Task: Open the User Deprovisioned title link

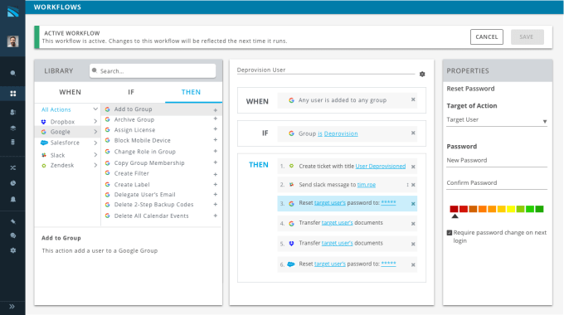Action: point(381,166)
